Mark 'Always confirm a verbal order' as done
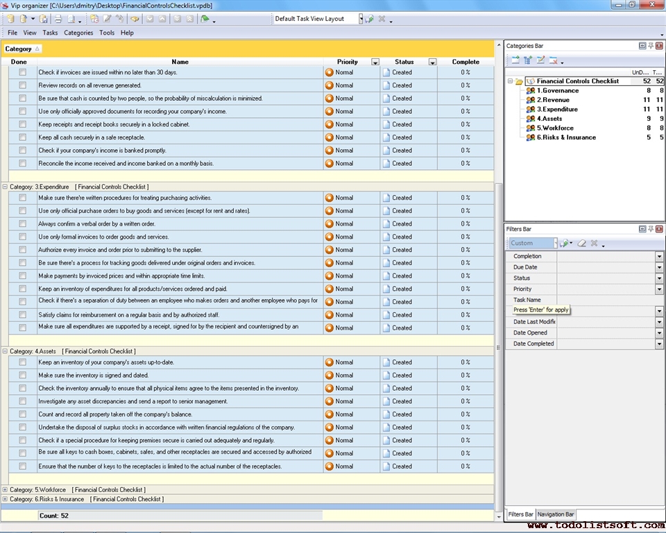Screen dimensions: 666x533 click(x=22, y=224)
